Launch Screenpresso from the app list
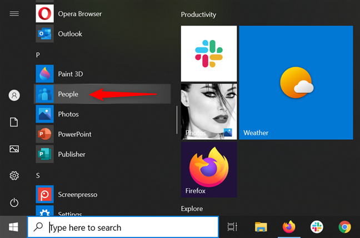 (x=102, y=194)
